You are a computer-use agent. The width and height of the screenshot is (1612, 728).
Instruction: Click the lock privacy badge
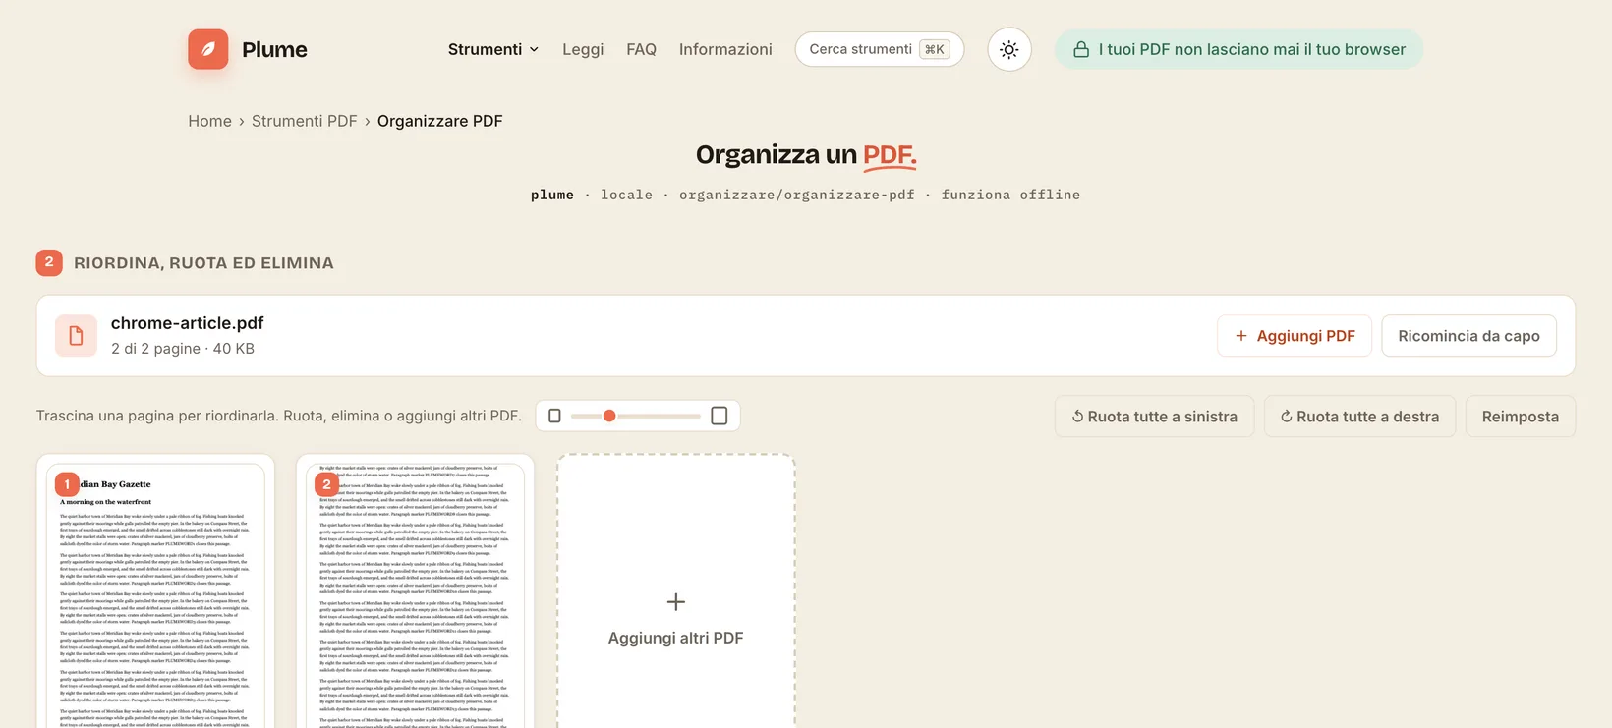click(x=1238, y=49)
